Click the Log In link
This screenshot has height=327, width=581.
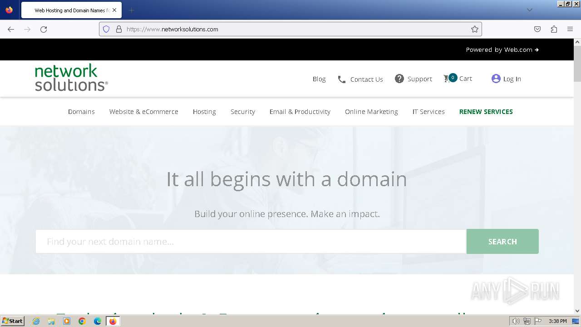(x=512, y=79)
